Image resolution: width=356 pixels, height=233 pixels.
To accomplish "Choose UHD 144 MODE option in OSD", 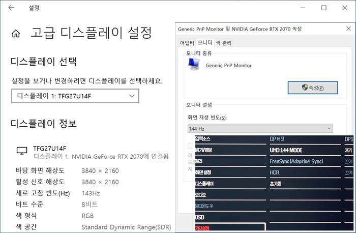I will (x=286, y=150).
